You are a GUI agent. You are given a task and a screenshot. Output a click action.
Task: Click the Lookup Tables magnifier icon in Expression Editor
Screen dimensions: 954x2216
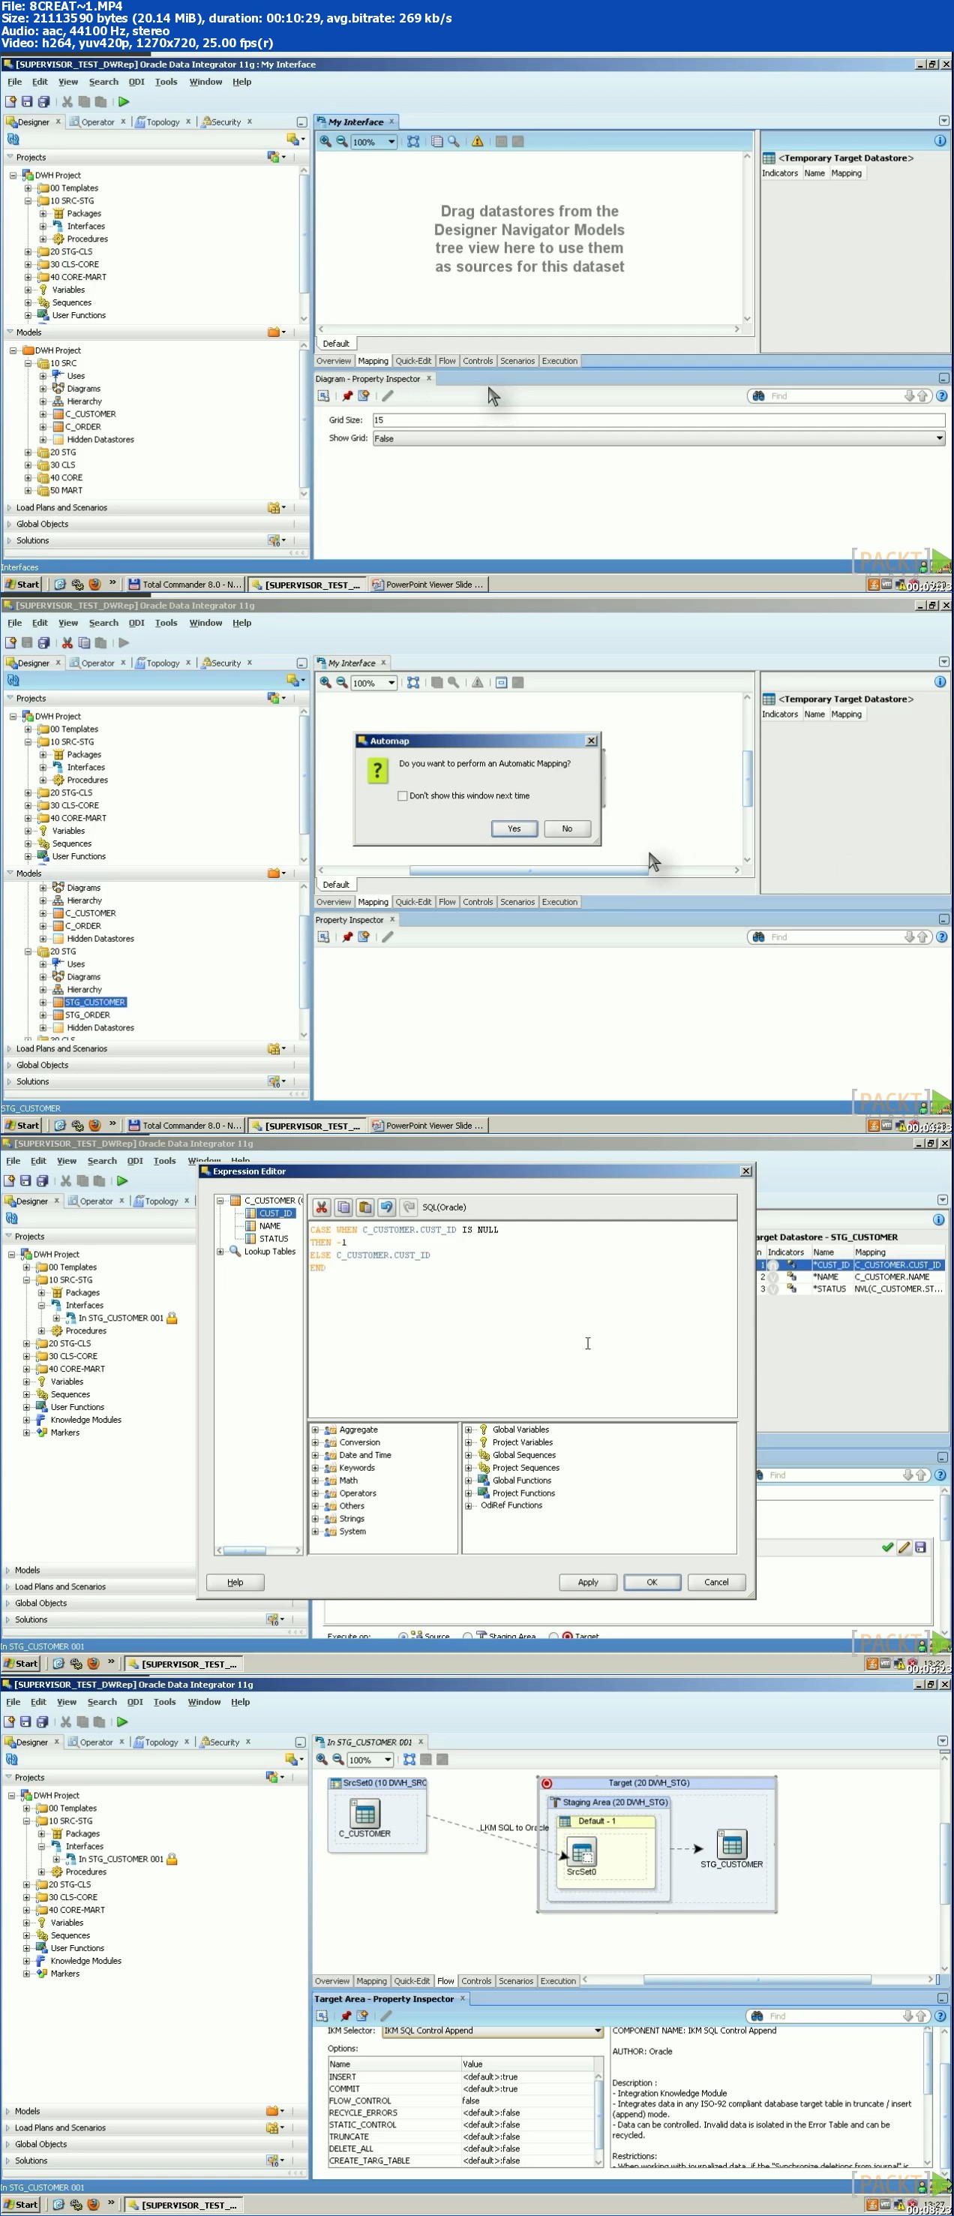coord(235,1252)
